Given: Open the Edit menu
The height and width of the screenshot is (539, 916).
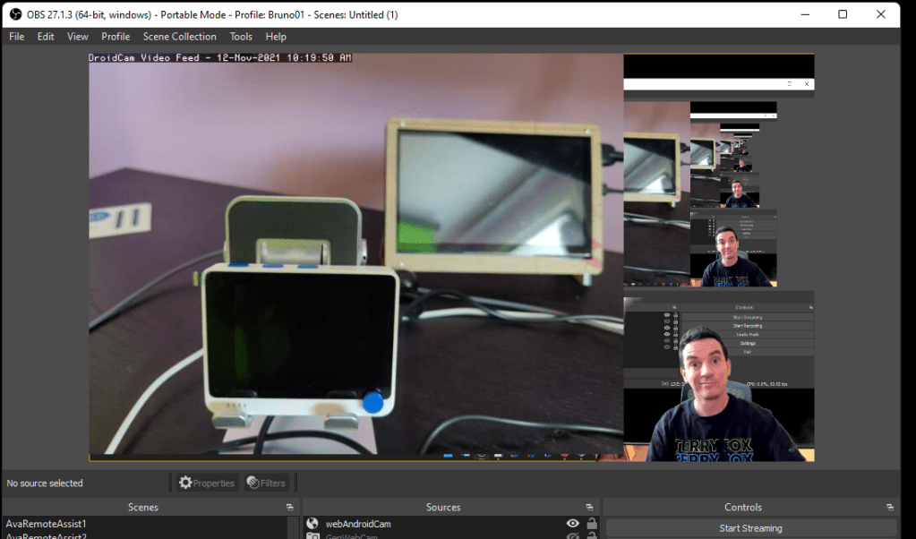Looking at the screenshot, I should pyautogui.click(x=45, y=36).
